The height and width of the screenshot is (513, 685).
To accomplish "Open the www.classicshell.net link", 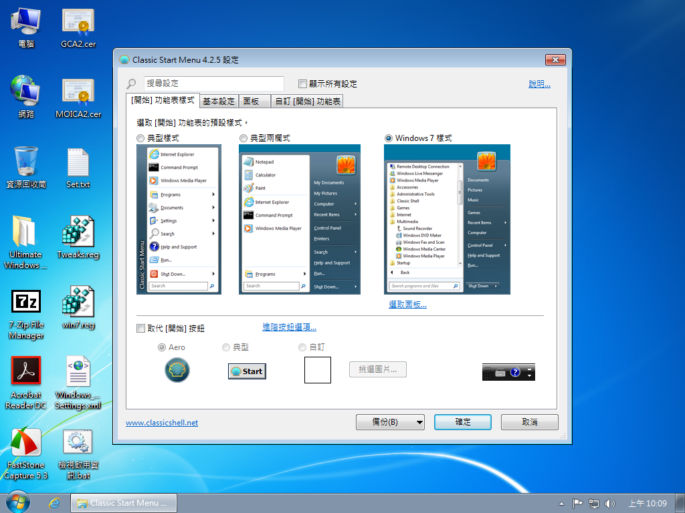I will click(162, 423).
